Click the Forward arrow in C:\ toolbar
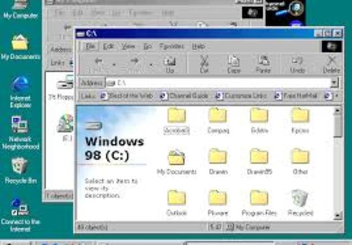Image resolution: width=352 pixels, height=245 pixels. tap(134, 61)
